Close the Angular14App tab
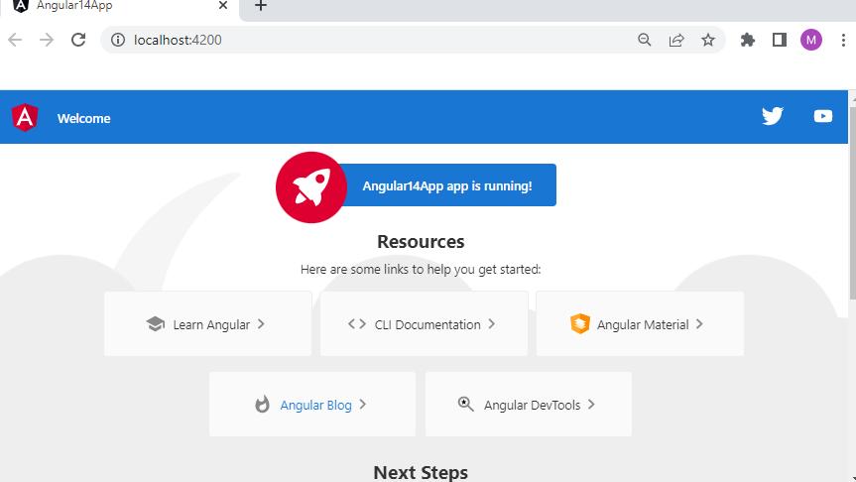 [223, 6]
